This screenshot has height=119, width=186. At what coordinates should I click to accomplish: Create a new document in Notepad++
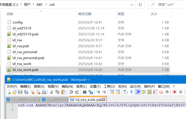[8, 92]
